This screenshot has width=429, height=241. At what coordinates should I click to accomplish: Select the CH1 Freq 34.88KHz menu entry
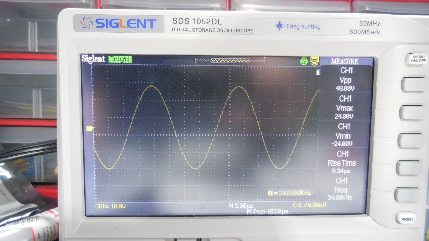(340, 189)
